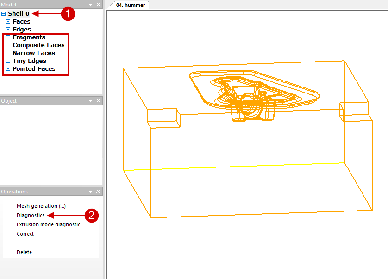The image size is (388, 279).
Task: Click Diagnostics in the Operations panel
Action: [x=31, y=215]
